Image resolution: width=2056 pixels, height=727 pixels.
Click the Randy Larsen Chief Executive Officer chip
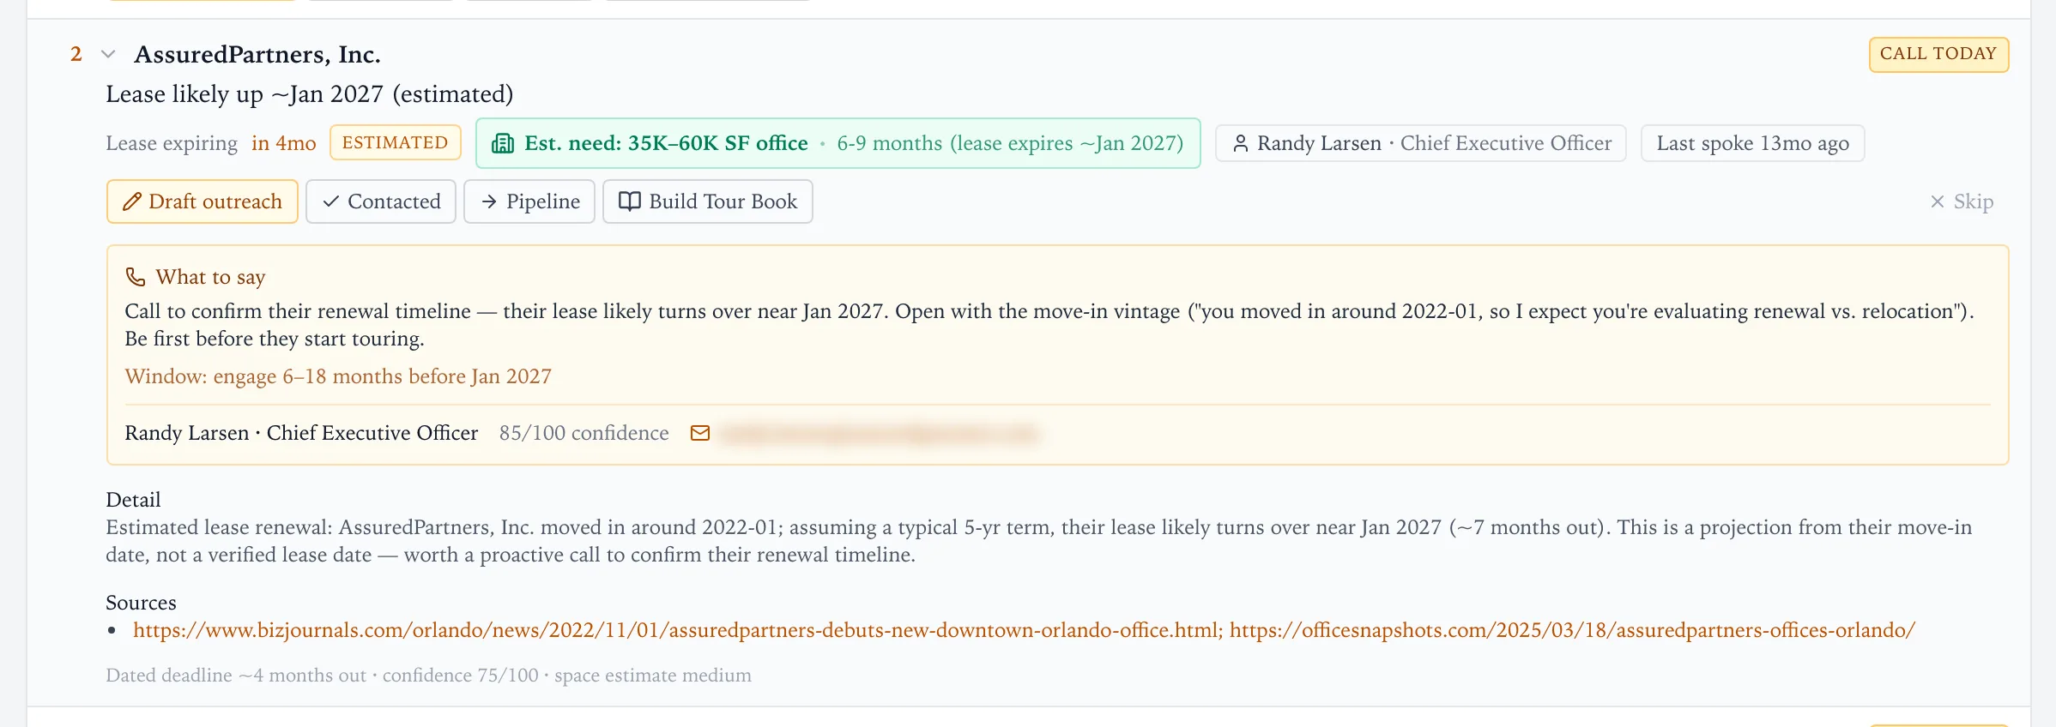pos(1421,143)
